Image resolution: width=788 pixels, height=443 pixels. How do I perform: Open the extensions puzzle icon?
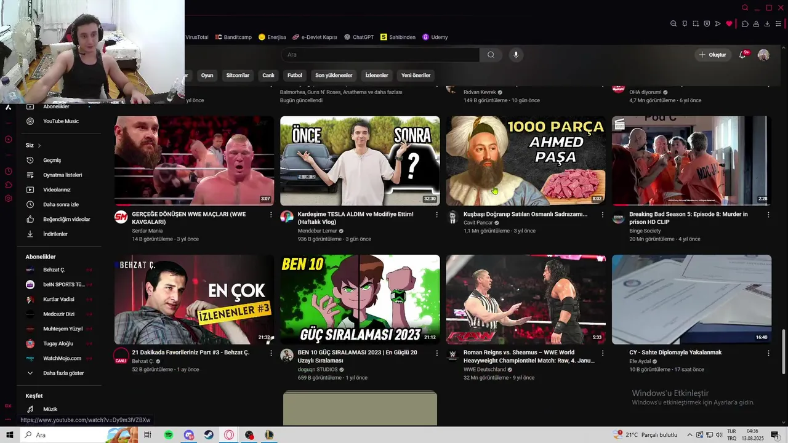coord(745,23)
